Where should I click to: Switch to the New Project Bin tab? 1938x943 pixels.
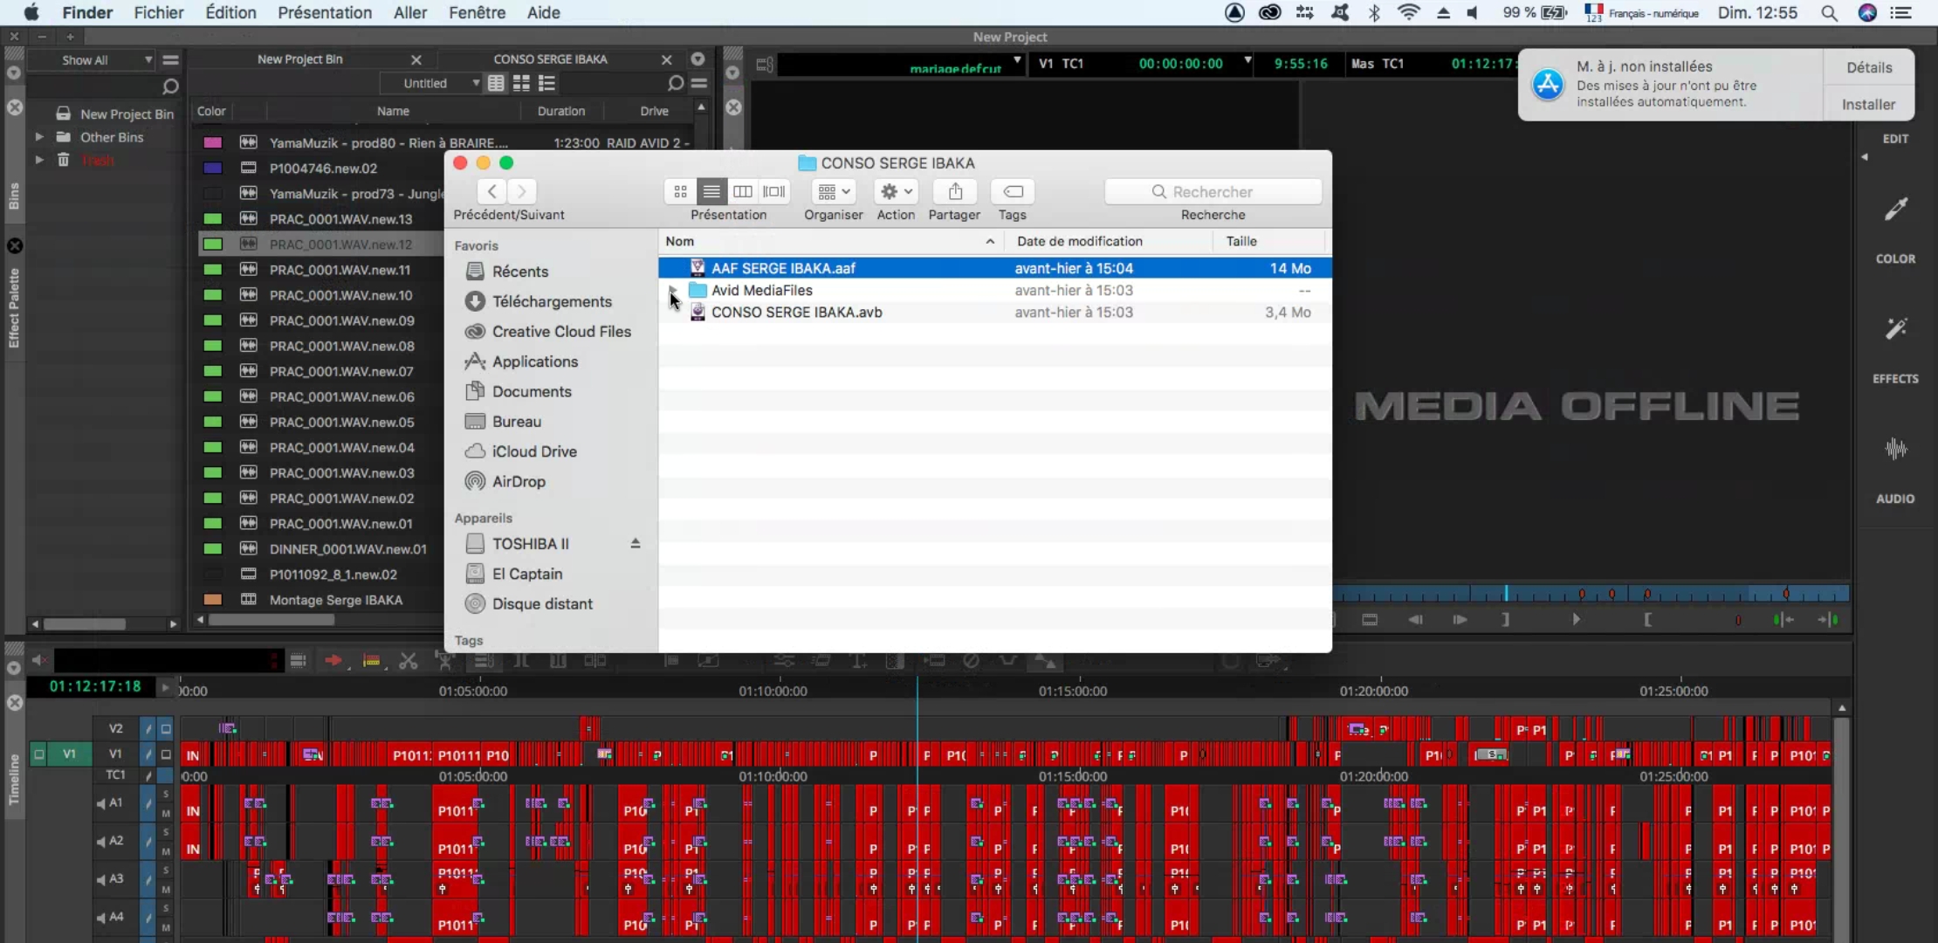point(299,59)
